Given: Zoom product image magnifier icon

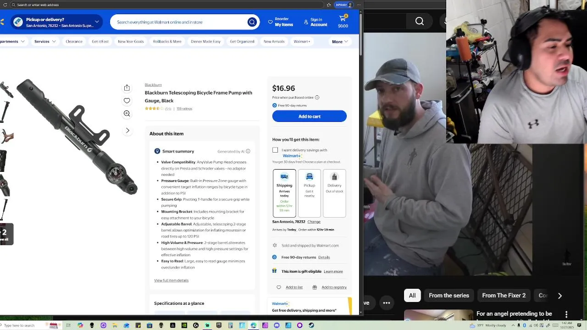Looking at the screenshot, I should point(127,114).
